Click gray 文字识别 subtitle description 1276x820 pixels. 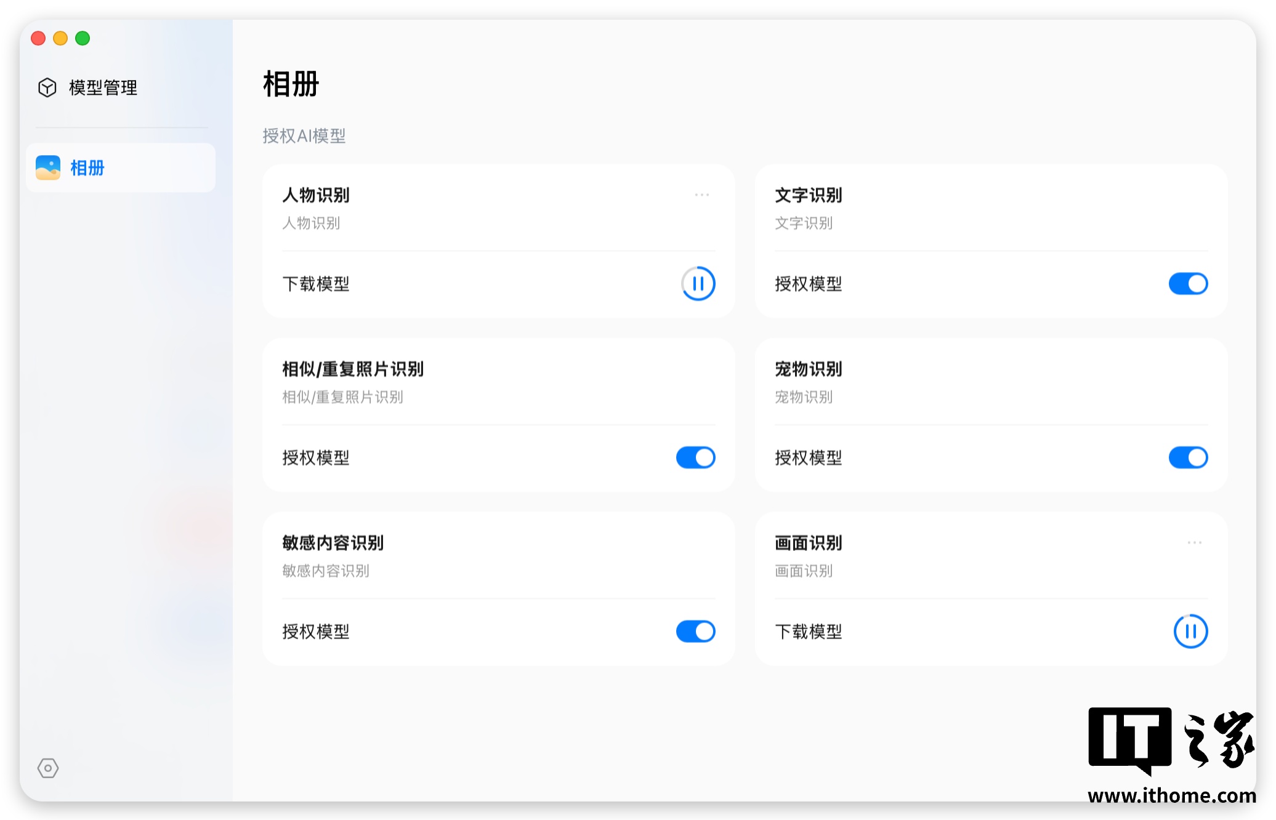[x=804, y=223]
